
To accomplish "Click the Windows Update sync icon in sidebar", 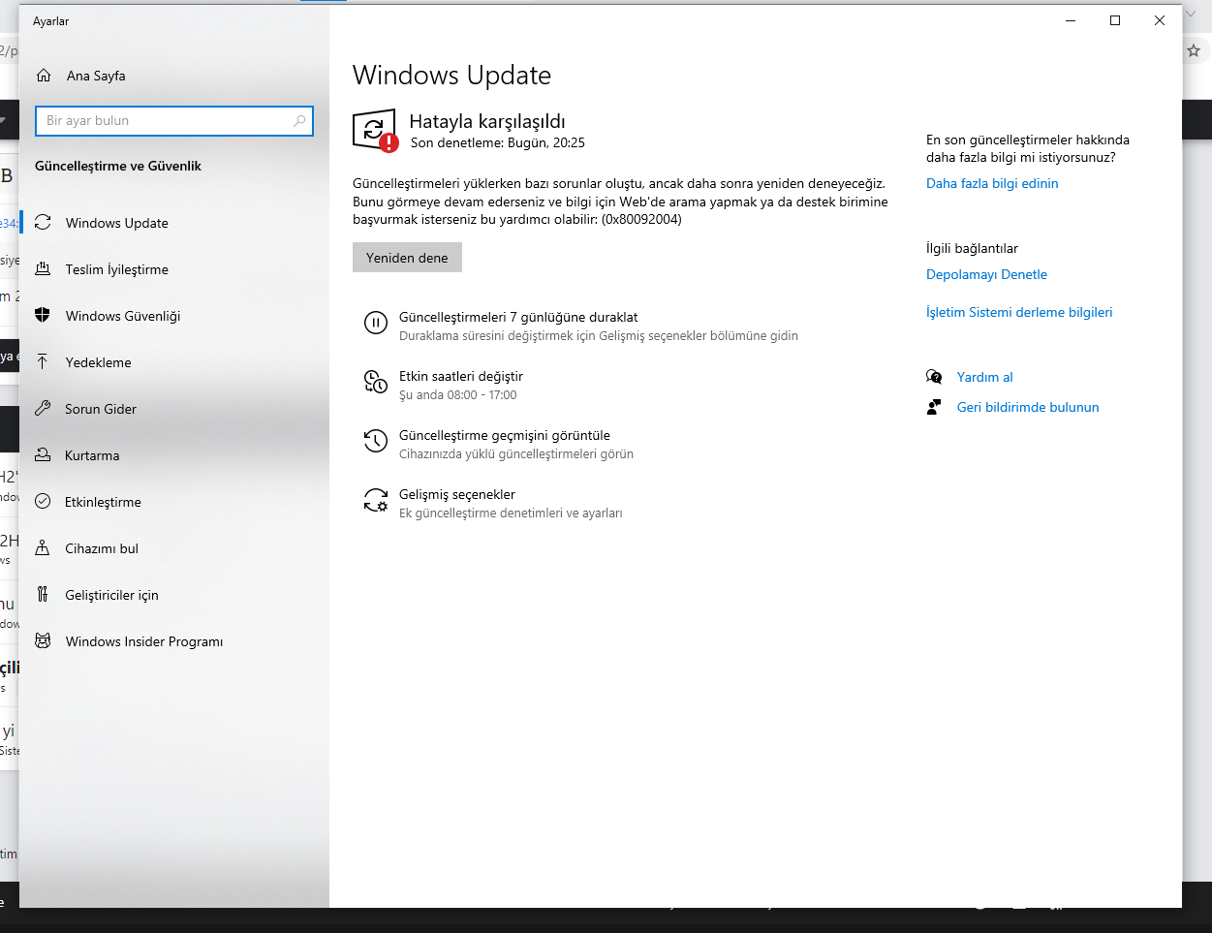I will coord(43,223).
